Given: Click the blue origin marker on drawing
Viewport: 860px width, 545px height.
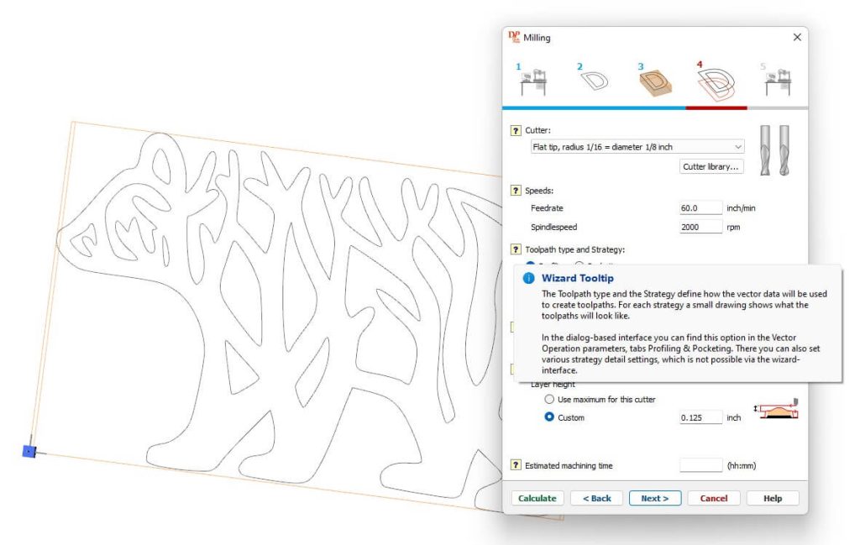Looking at the screenshot, I should [x=29, y=451].
